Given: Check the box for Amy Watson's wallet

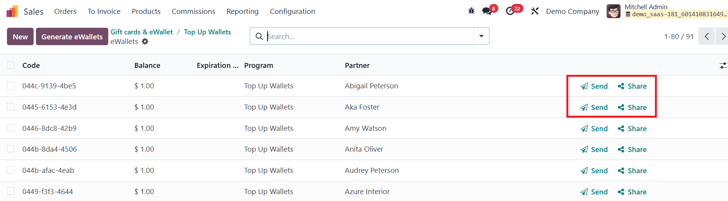Looking at the screenshot, I should tap(11, 128).
